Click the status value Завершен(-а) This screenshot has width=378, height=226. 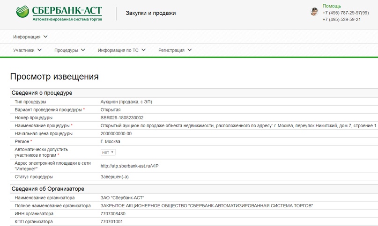114,177
